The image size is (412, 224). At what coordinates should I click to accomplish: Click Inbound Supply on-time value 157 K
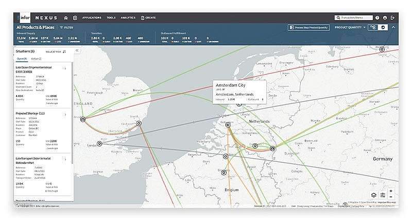coord(45,38)
